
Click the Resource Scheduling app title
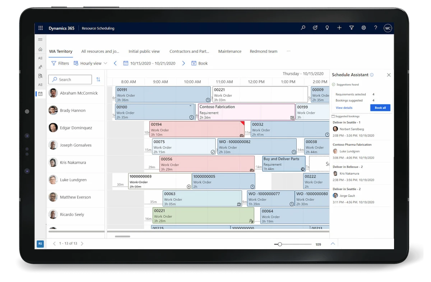pyautogui.click(x=98, y=28)
